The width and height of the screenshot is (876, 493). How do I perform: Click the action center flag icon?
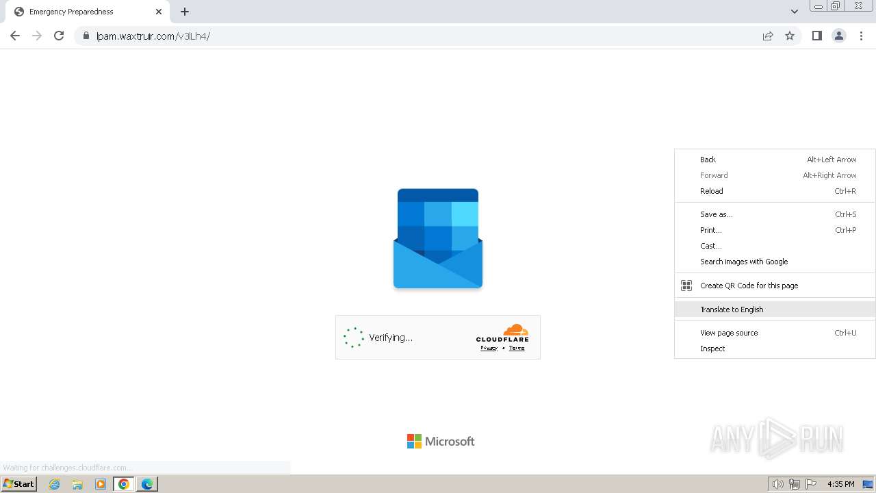tap(811, 484)
